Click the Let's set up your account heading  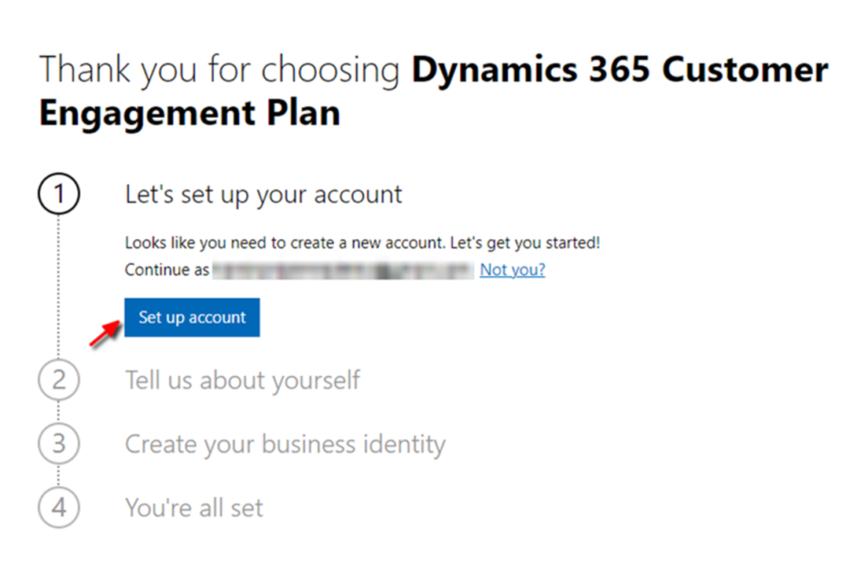coord(264,195)
